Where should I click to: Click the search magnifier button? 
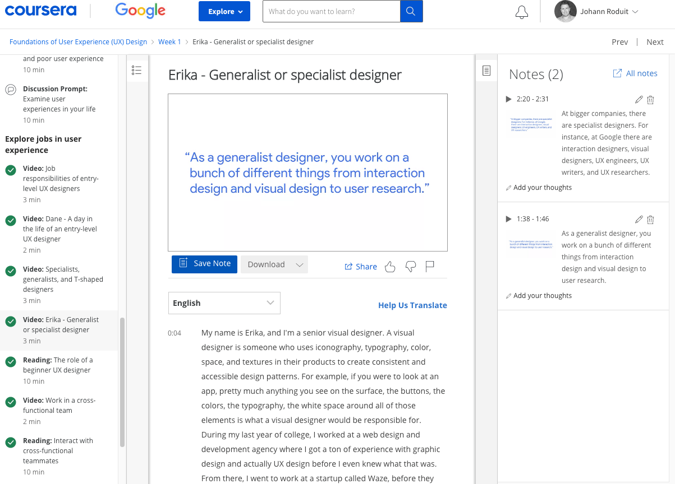click(x=411, y=11)
